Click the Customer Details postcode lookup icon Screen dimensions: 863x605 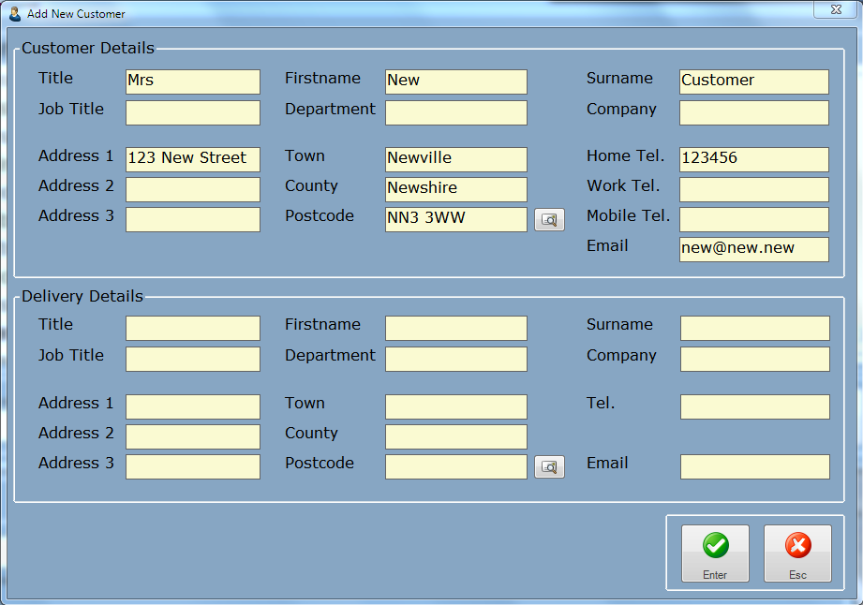549,220
